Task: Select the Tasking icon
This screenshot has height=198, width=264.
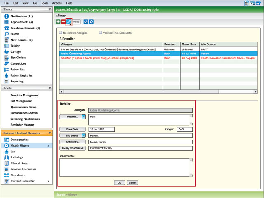Action: (7, 46)
